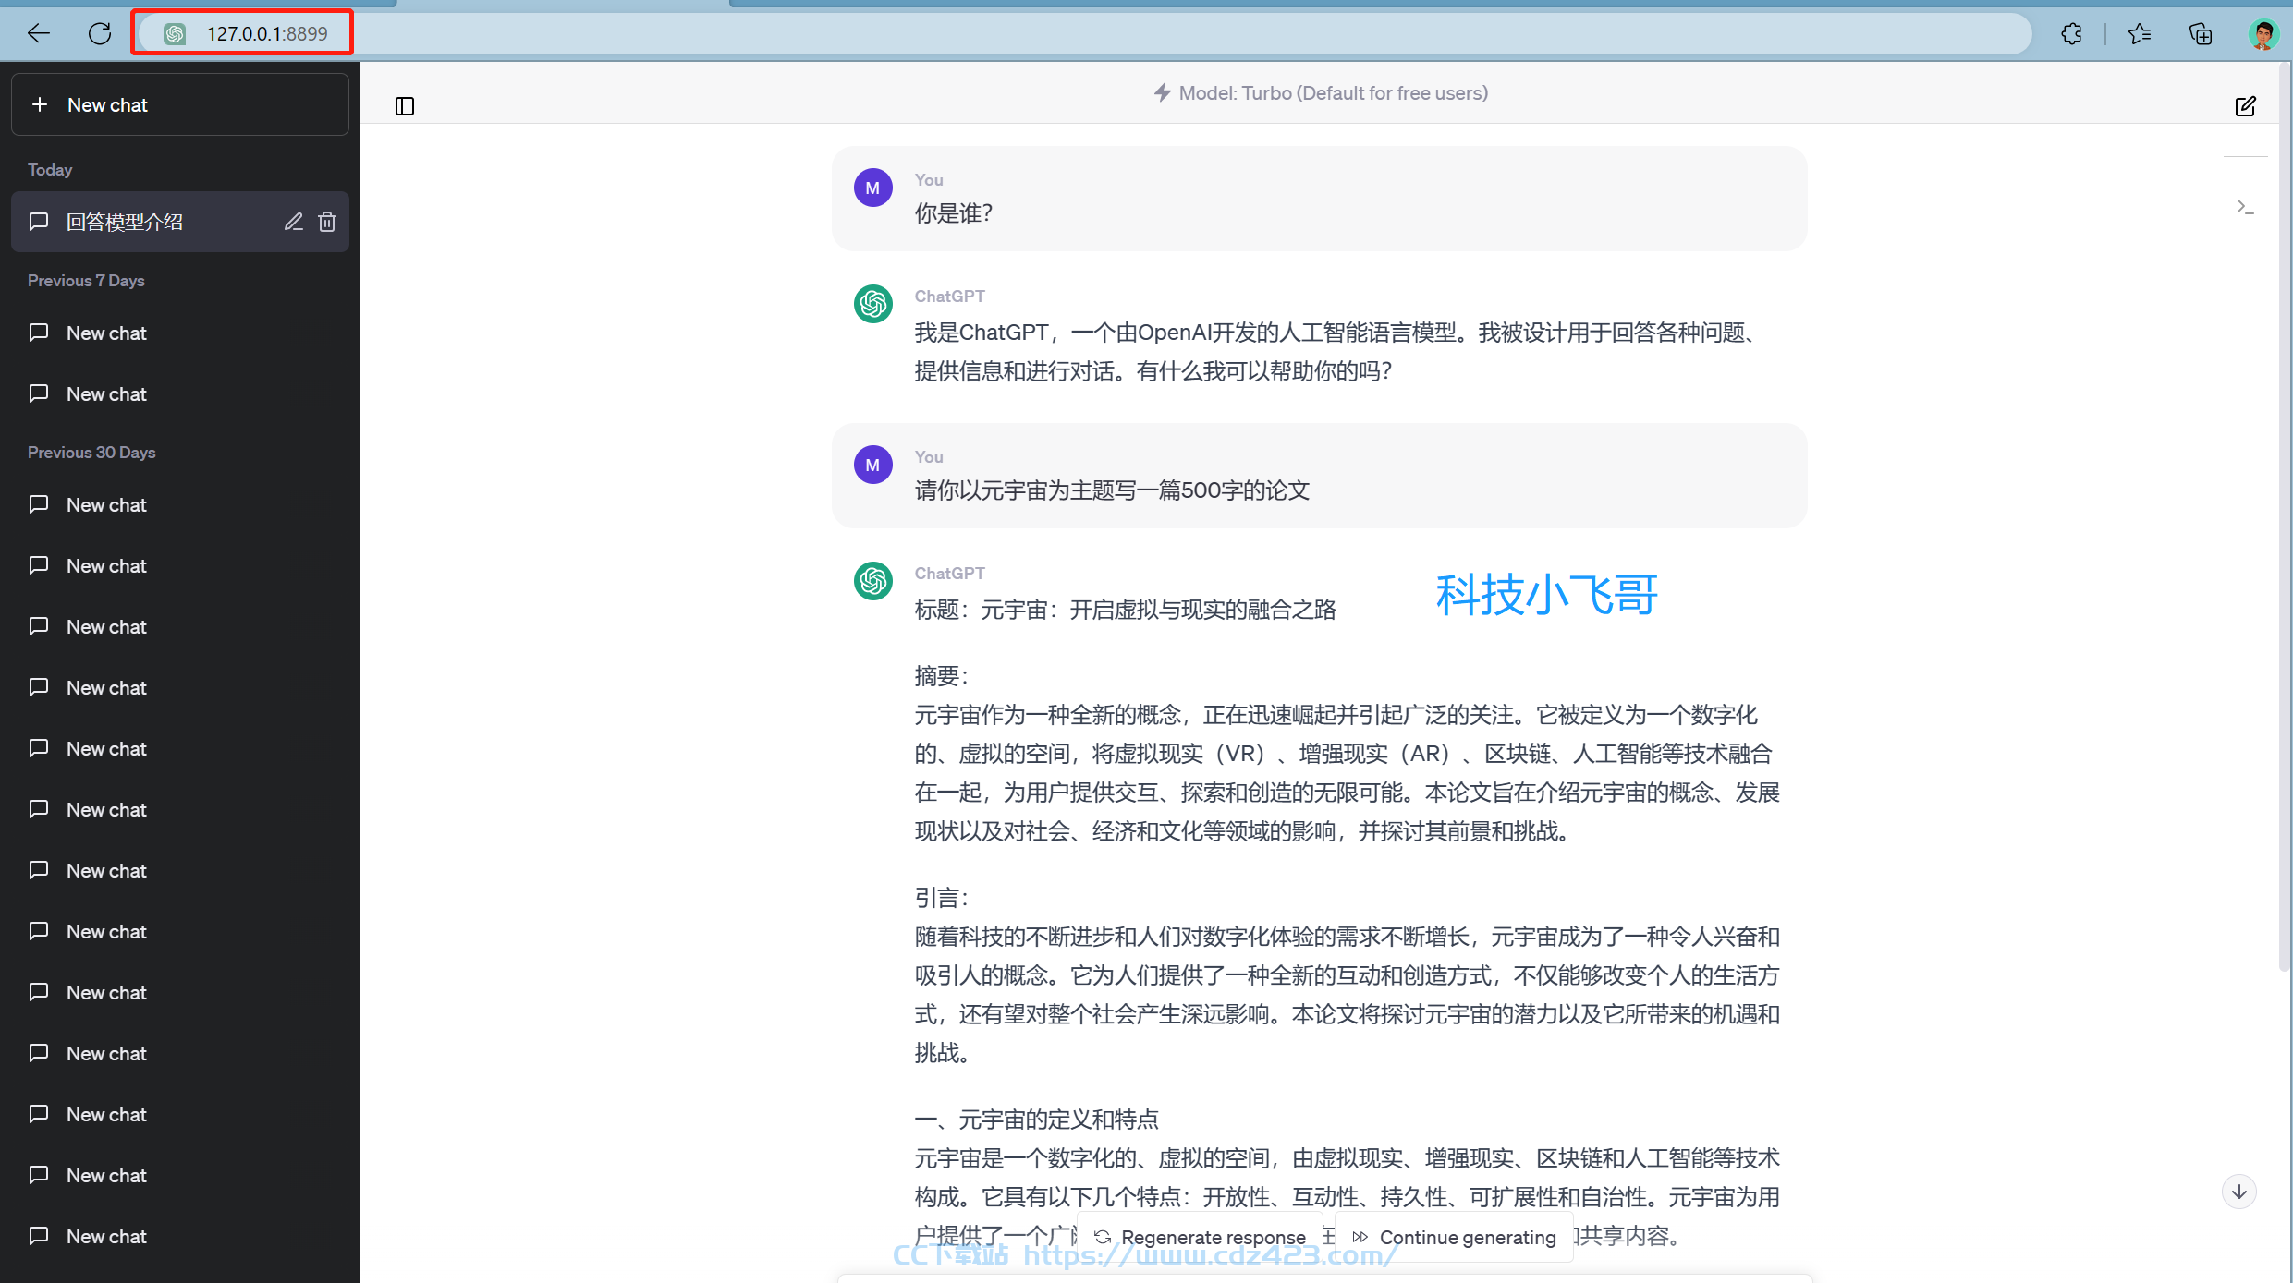Click Regenerate response
This screenshot has height=1283, width=2293.
point(1201,1237)
